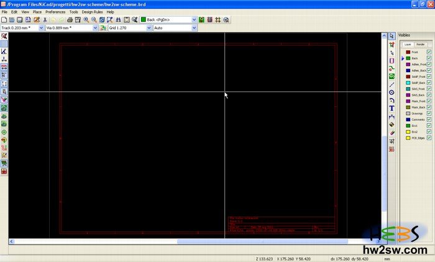Screen dimensions: 435x262
Task: Open the Help menu
Action: (111, 12)
